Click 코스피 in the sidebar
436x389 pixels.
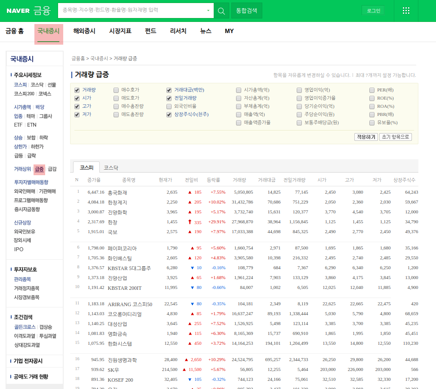(20, 85)
